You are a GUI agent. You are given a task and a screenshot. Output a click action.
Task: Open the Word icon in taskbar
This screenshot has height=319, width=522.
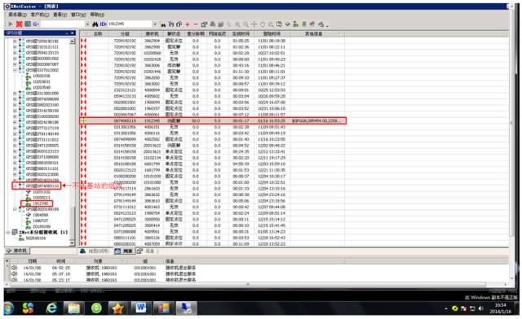click(x=141, y=308)
